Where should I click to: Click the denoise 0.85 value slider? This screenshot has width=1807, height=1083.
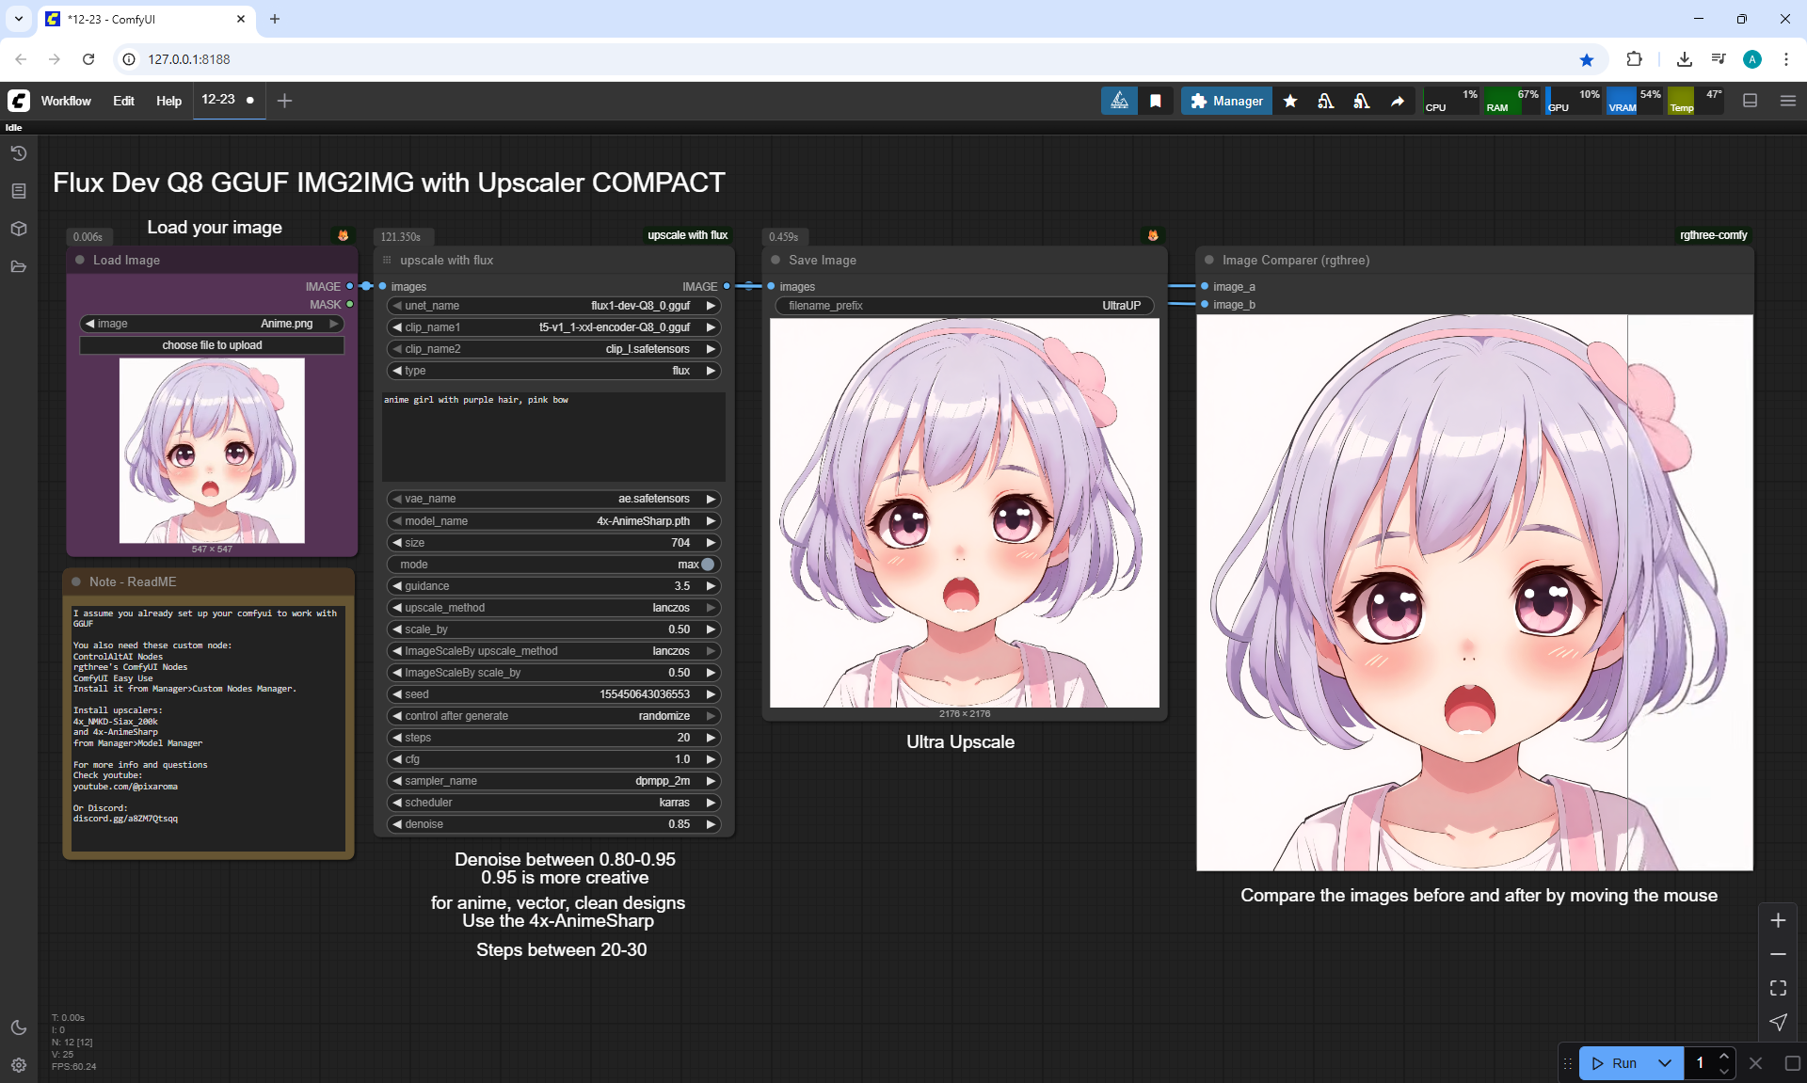click(553, 824)
